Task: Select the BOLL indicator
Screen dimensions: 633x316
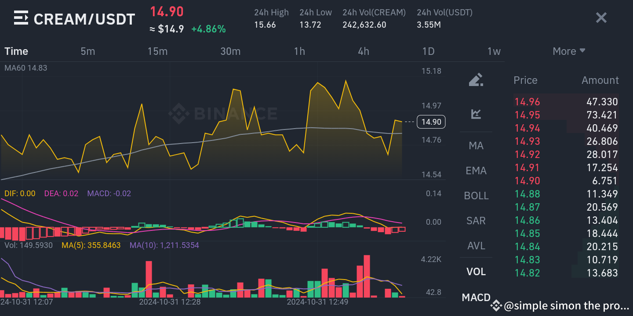Action: [x=476, y=195]
